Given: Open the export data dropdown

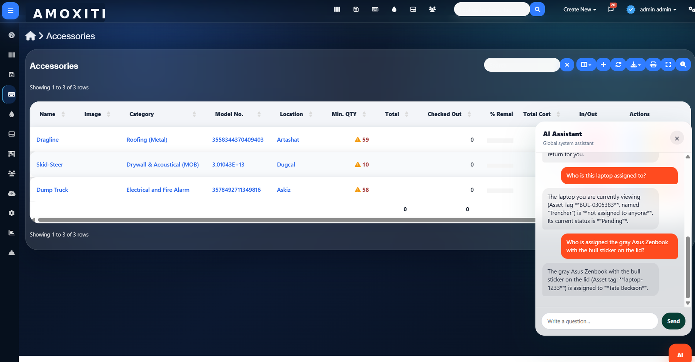Looking at the screenshot, I should pyautogui.click(x=636, y=65).
